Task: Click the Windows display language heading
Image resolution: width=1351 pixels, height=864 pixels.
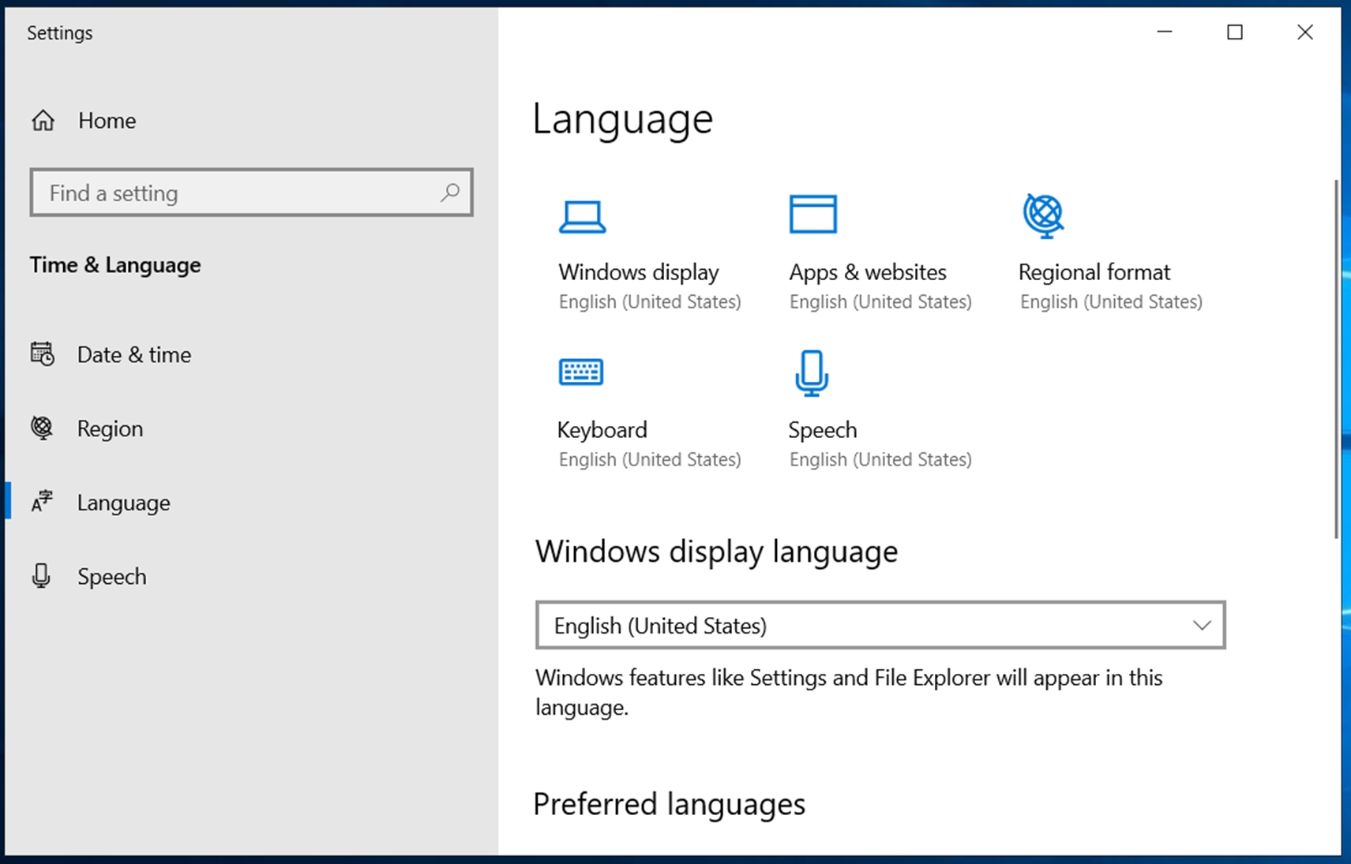Action: click(x=717, y=552)
